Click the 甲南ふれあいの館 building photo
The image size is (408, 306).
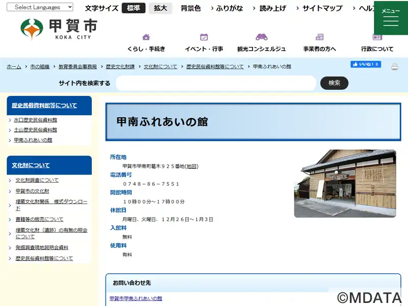click(345, 184)
